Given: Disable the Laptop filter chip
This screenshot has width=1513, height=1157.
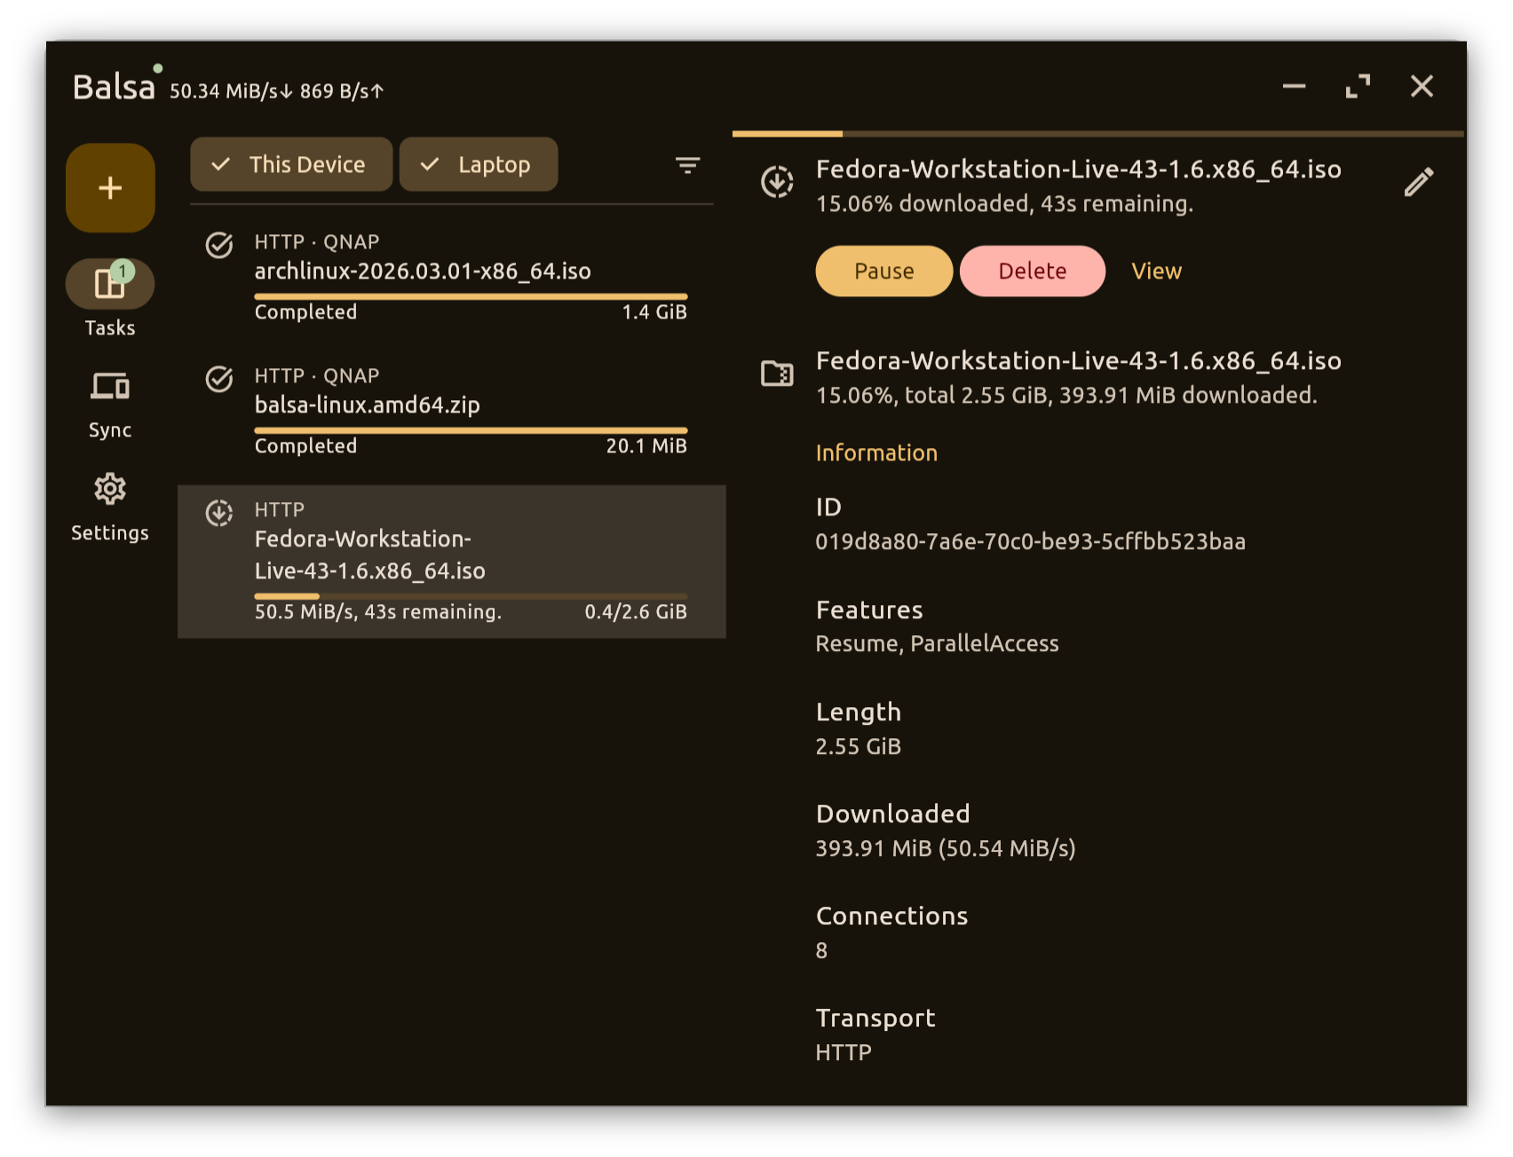Looking at the screenshot, I should point(479,164).
